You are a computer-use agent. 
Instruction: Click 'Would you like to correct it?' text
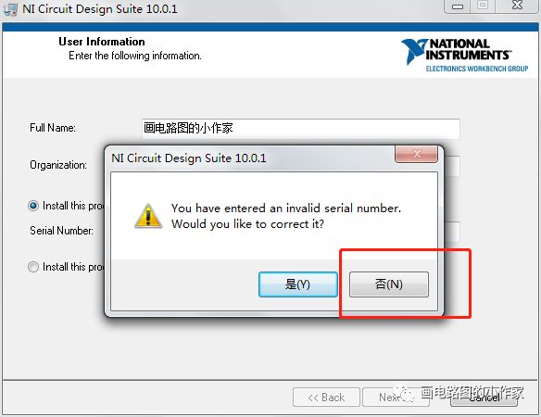click(247, 224)
